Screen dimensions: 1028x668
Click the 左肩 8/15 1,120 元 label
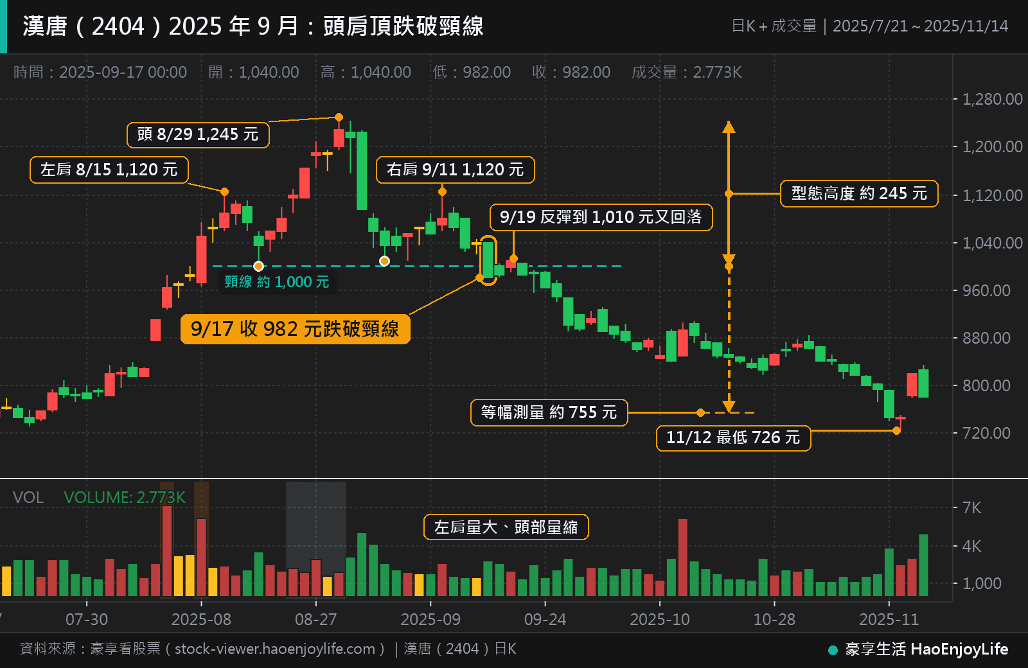[x=109, y=170]
